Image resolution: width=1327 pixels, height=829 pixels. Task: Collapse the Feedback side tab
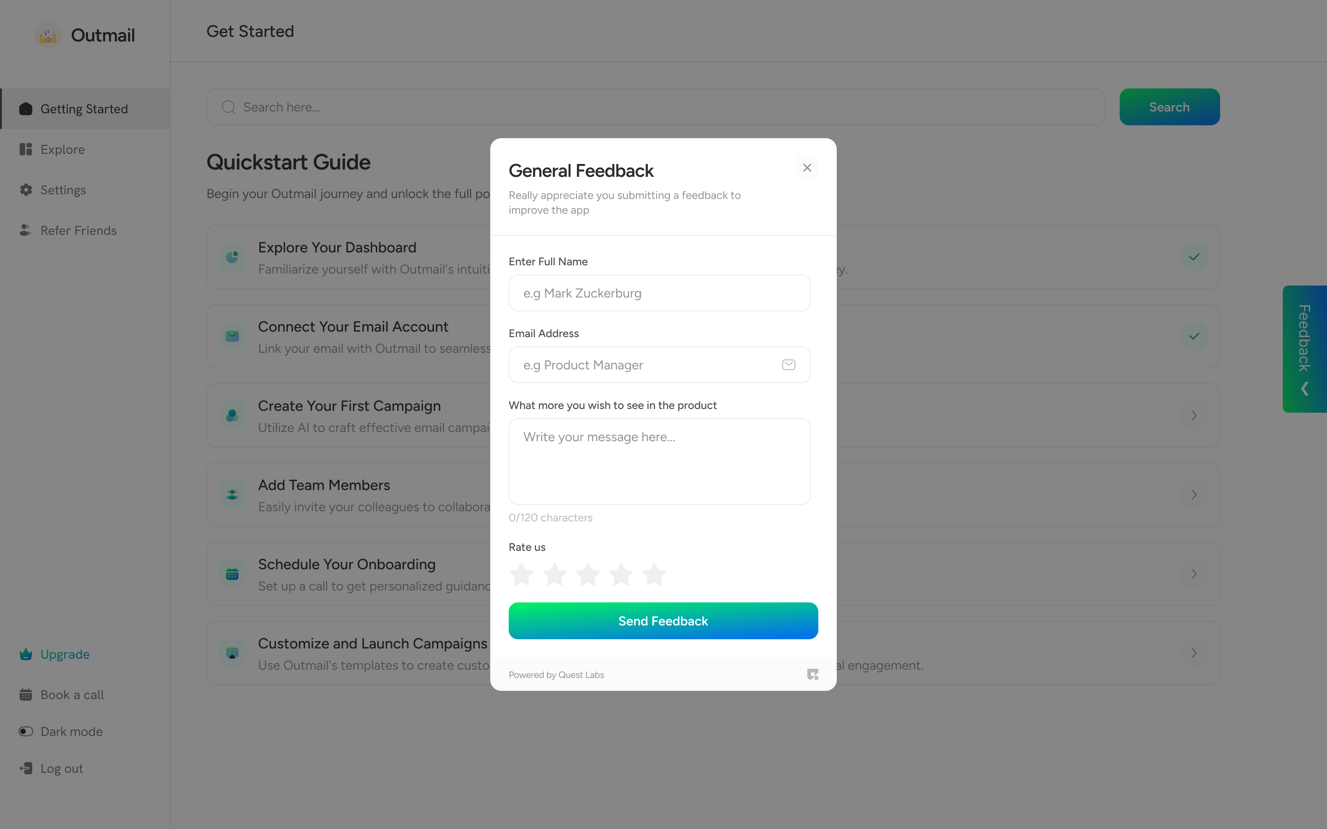tap(1304, 389)
